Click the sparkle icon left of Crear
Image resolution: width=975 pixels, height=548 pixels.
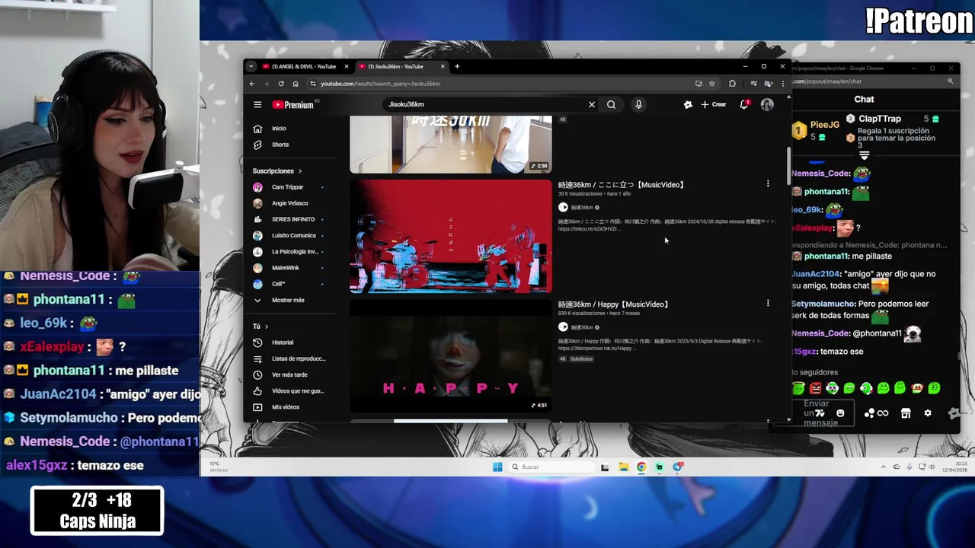click(688, 104)
